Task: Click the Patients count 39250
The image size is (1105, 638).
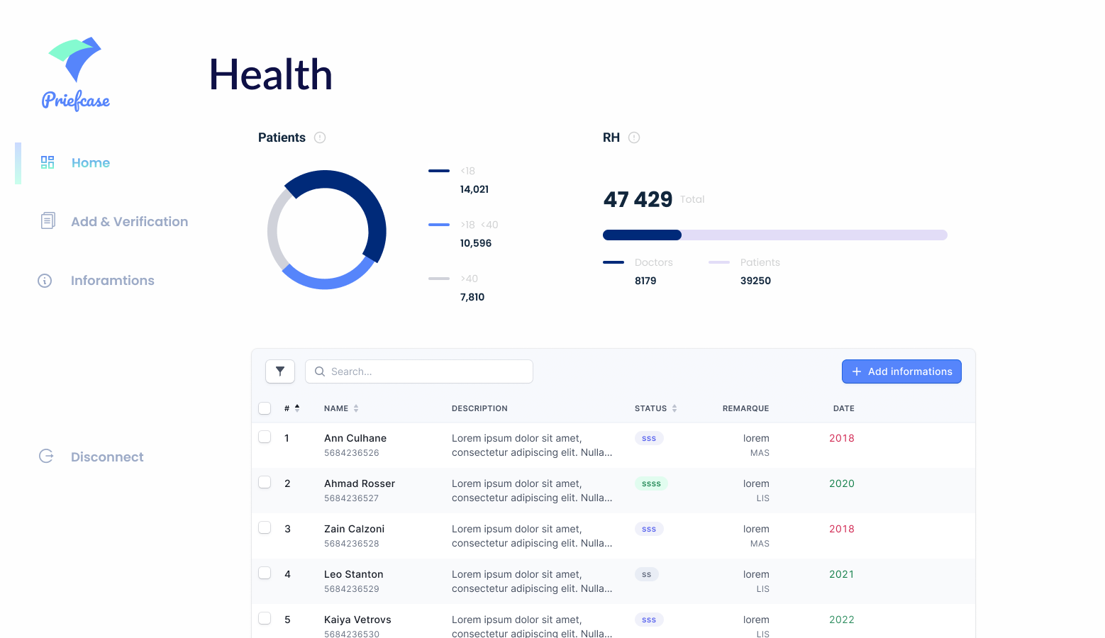Action: 755,281
